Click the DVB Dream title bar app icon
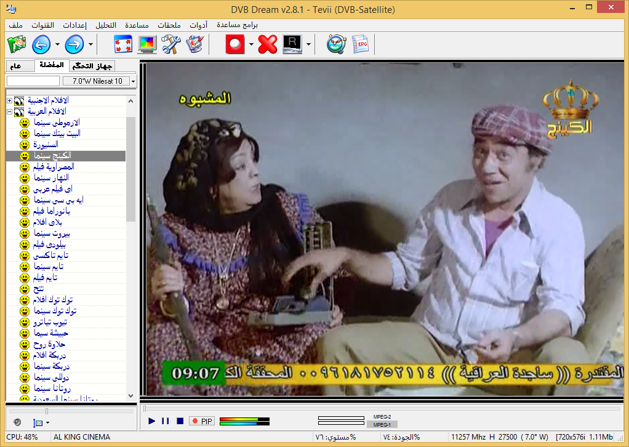The image size is (629, 447). tap(11, 8)
